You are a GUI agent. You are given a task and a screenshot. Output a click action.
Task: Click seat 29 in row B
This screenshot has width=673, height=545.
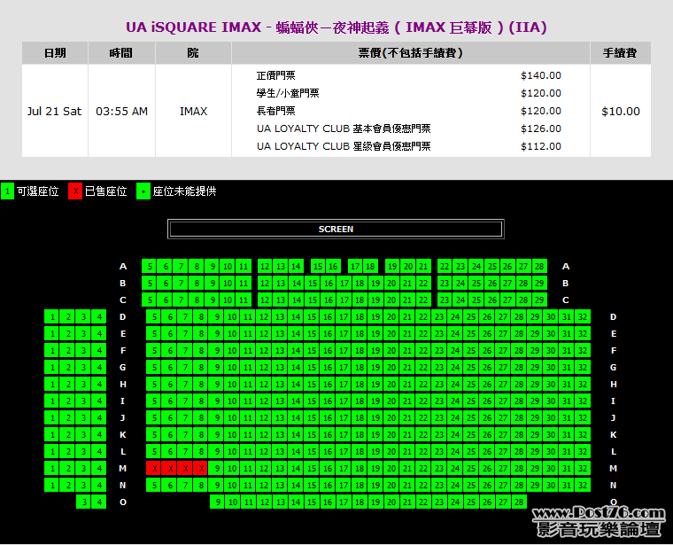(x=539, y=283)
